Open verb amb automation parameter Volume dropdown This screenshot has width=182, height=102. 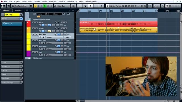pos(54,37)
